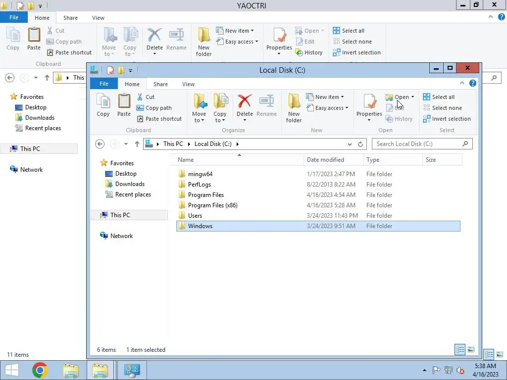Collapse the ribbon in Local Disk window
The image size is (507, 380).
pyautogui.click(x=462, y=83)
